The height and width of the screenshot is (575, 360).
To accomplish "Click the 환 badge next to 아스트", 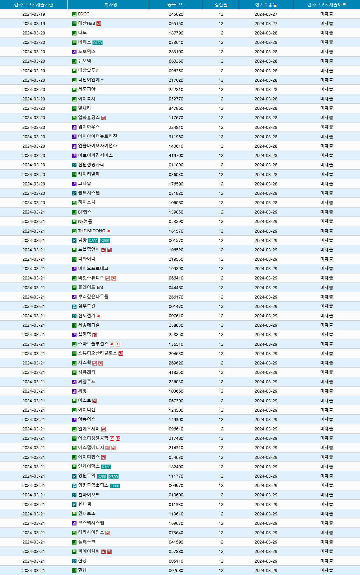I will pyautogui.click(x=95, y=401).
